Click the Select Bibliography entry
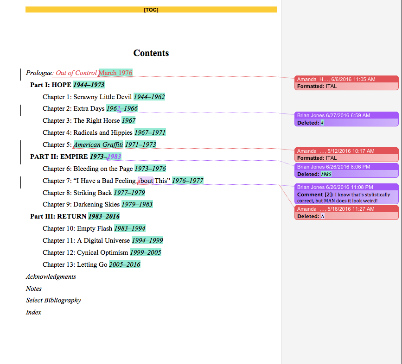The height and width of the screenshot is (364, 402). pos(53,300)
